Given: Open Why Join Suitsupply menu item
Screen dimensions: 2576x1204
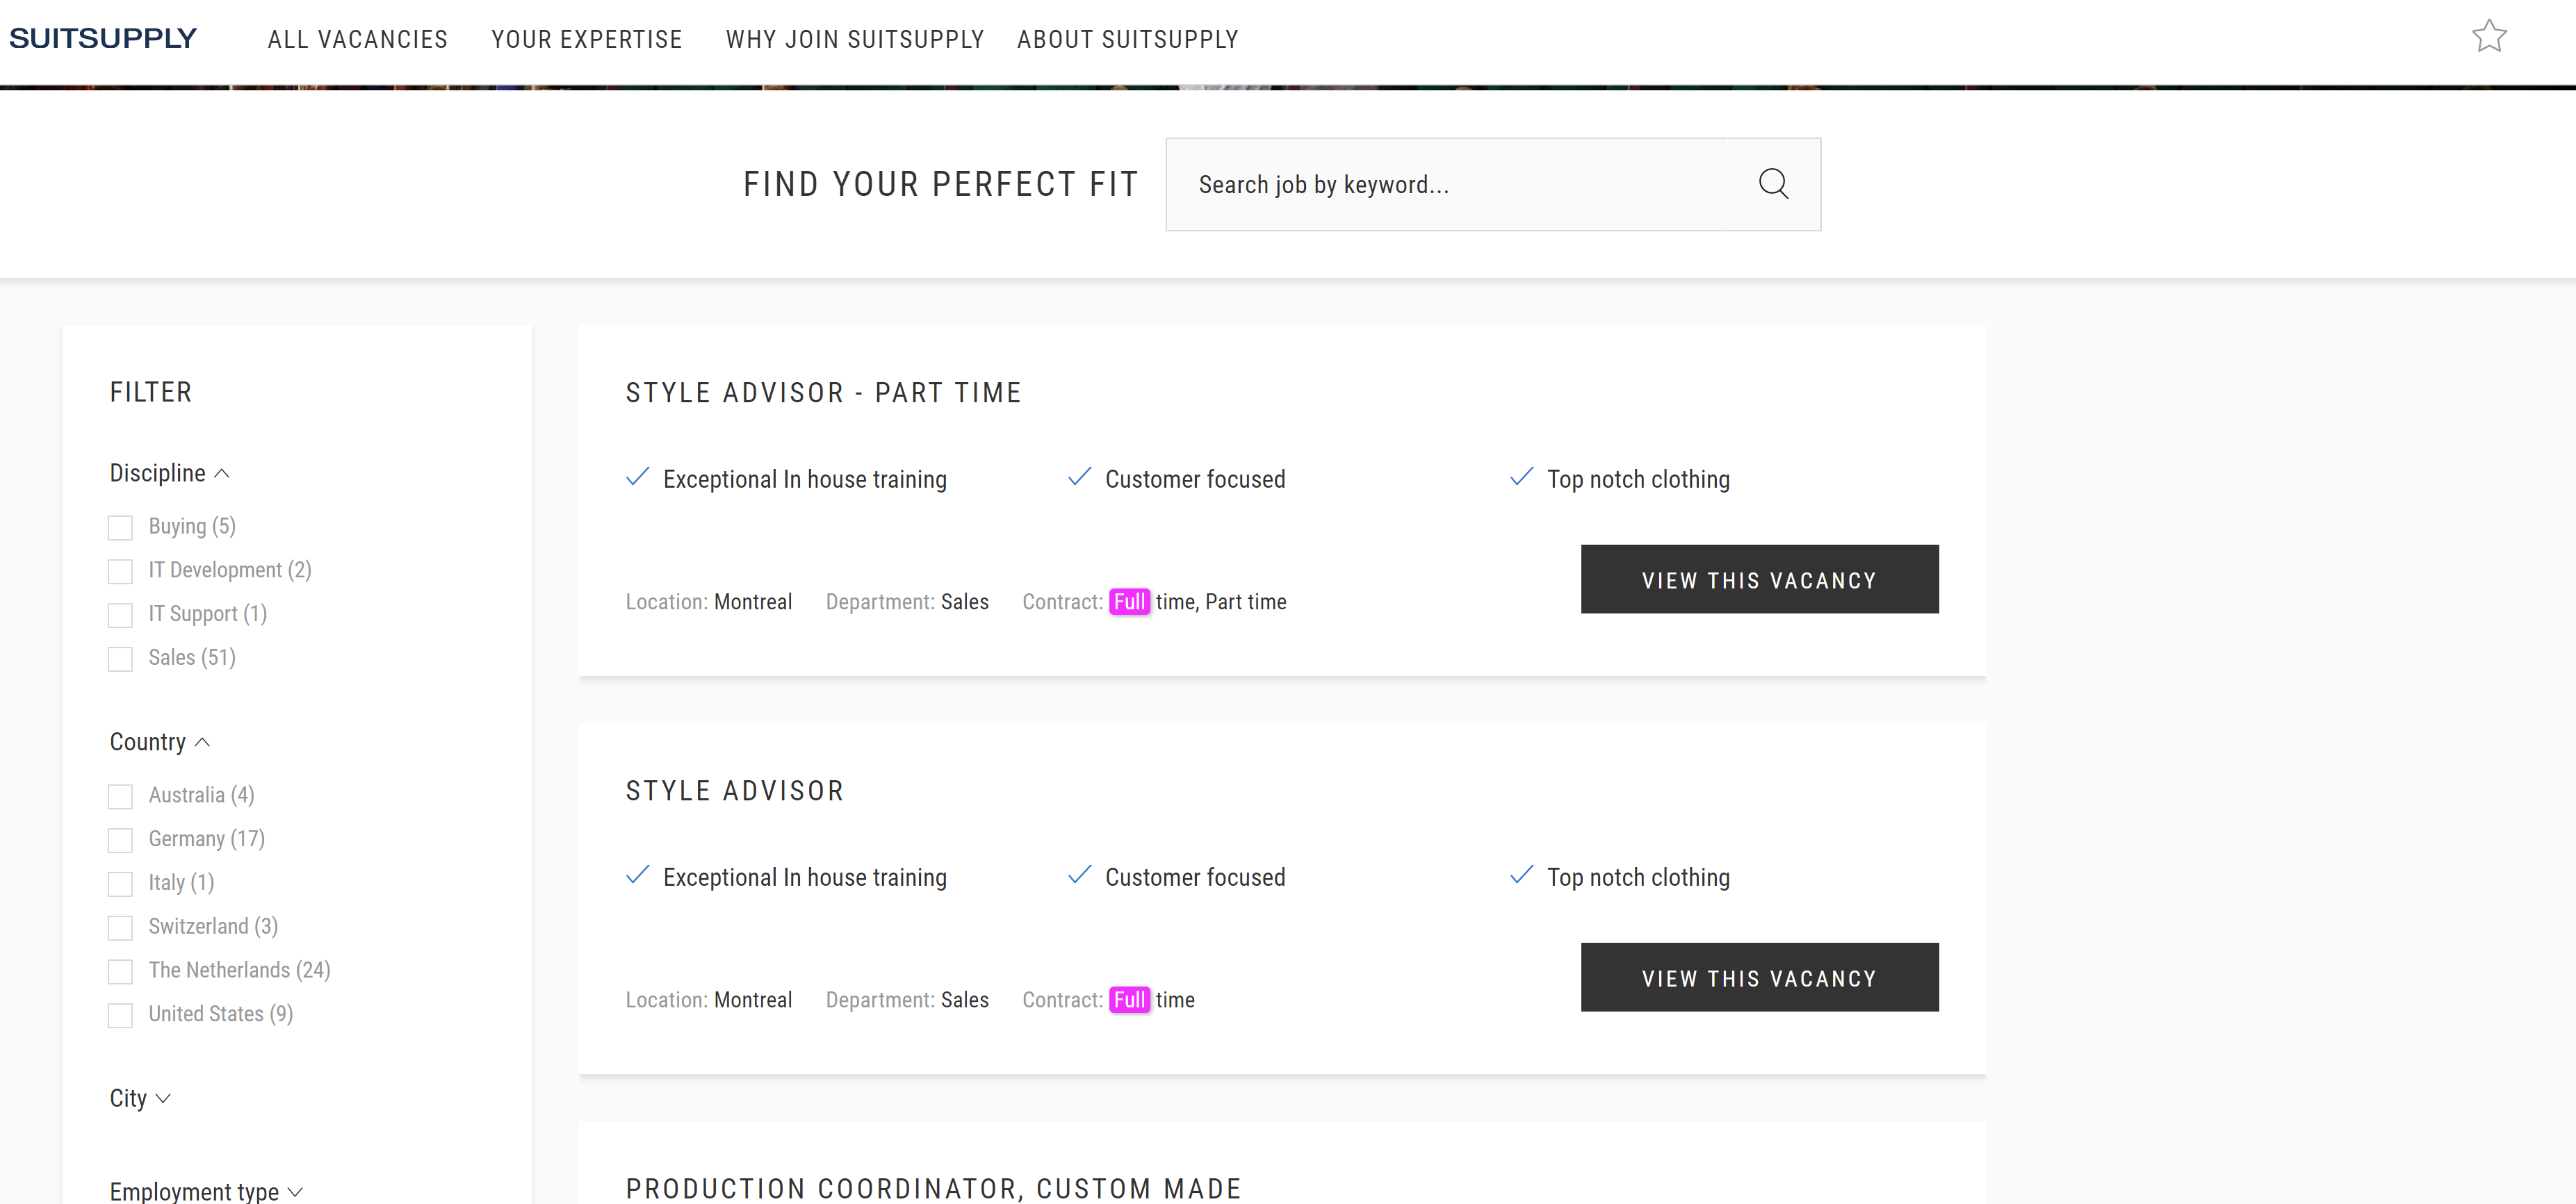Looking at the screenshot, I should (x=855, y=39).
